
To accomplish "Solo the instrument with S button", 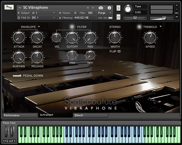I will pos(118,8).
